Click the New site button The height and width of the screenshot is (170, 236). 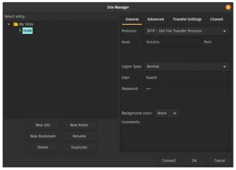click(x=43, y=125)
